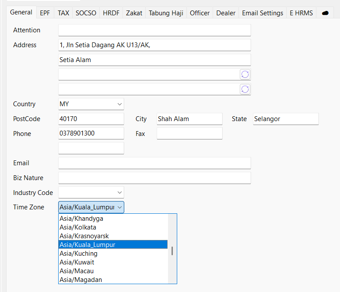Go to the Tabung Haji tab
This screenshot has height=292, width=340.
[x=166, y=13]
